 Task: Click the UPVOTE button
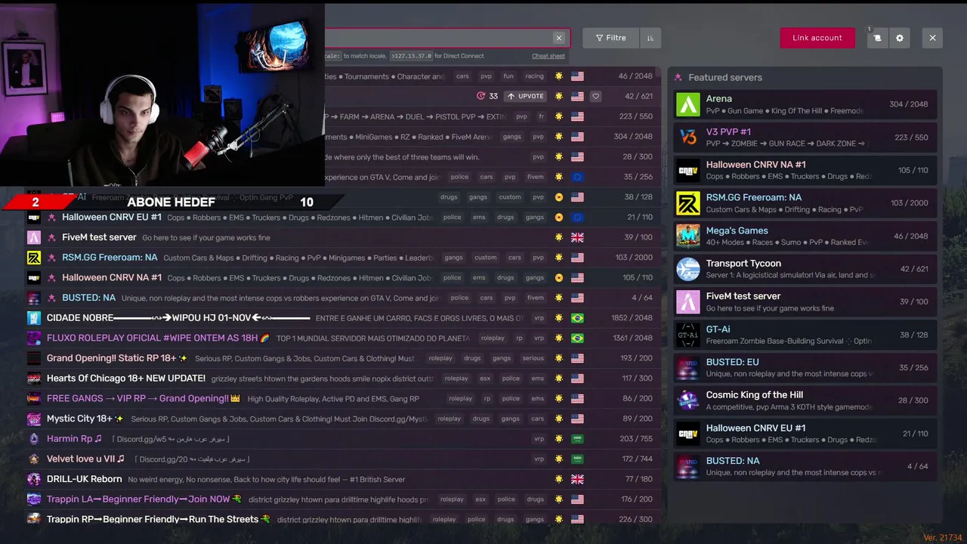527,96
